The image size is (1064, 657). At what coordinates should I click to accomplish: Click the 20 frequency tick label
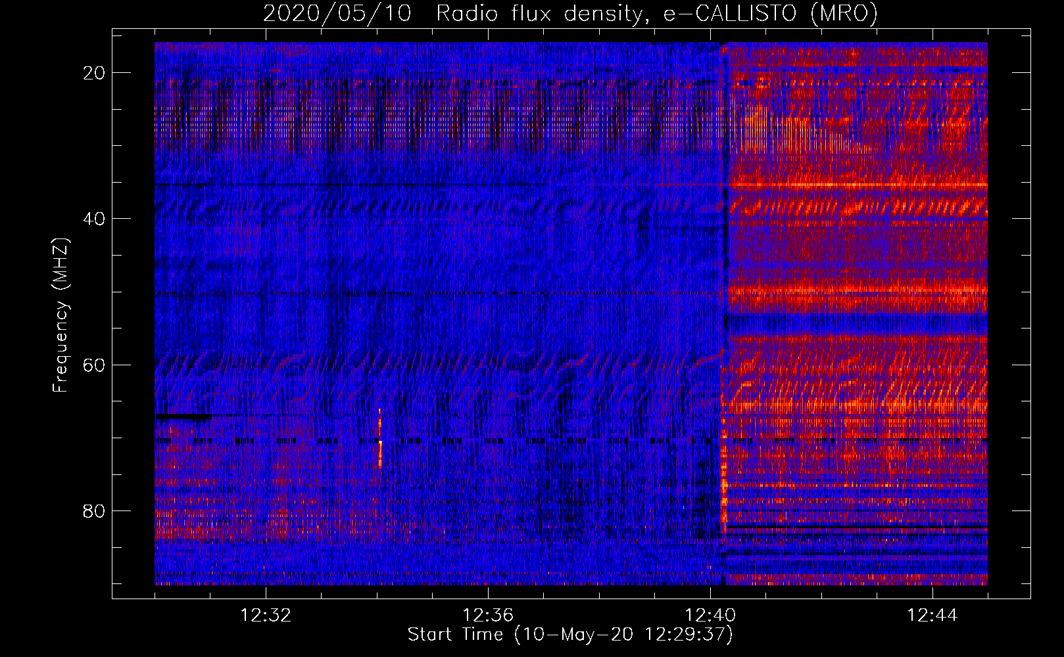94,73
